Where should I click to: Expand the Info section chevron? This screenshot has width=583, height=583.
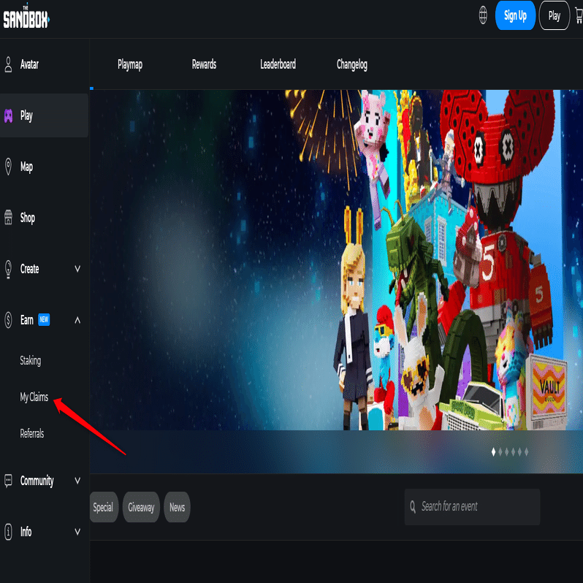[x=77, y=532]
